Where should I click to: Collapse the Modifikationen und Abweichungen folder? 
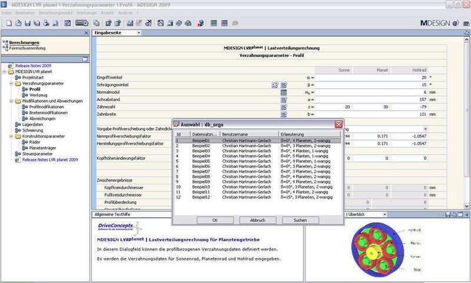pyautogui.click(x=11, y=101)
